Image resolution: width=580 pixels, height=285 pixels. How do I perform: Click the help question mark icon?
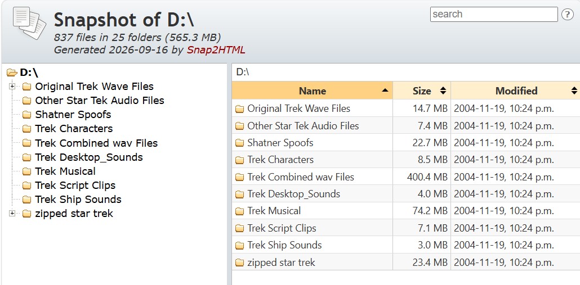pos(568,15)
